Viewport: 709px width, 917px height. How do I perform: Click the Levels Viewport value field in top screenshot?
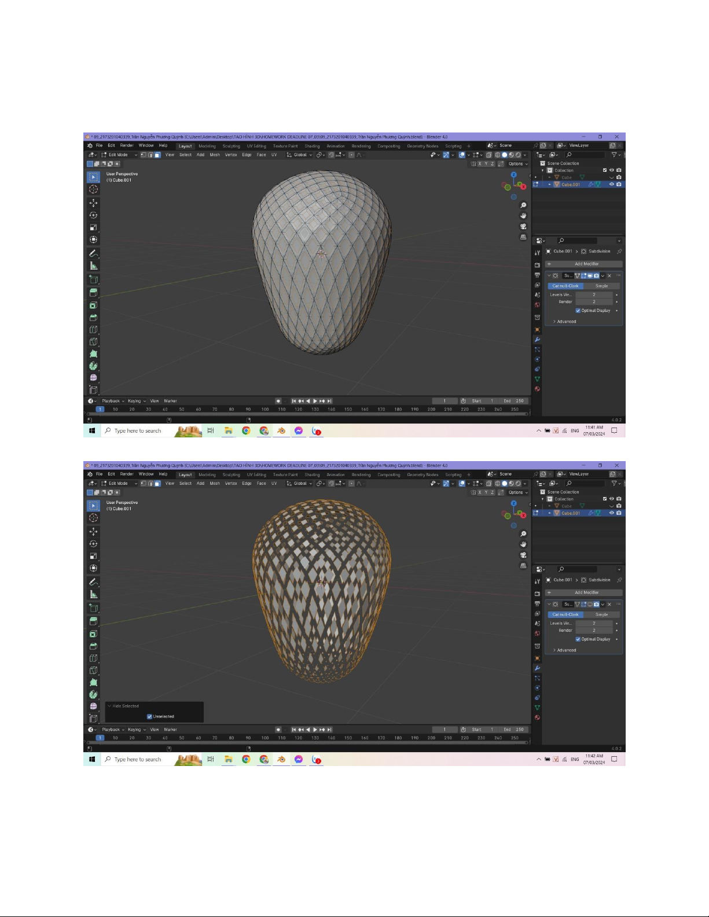tap(593, 294)
